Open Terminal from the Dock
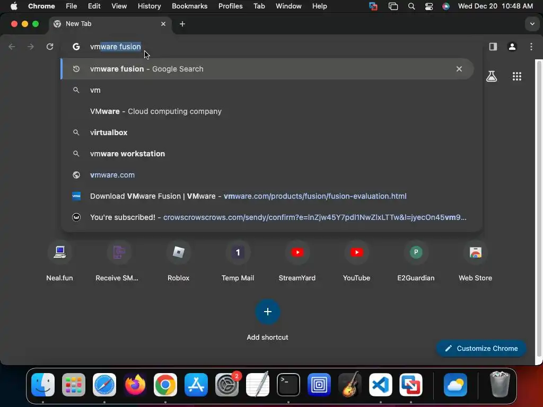The height and width of the screenshot is (407, 543). 288,385
